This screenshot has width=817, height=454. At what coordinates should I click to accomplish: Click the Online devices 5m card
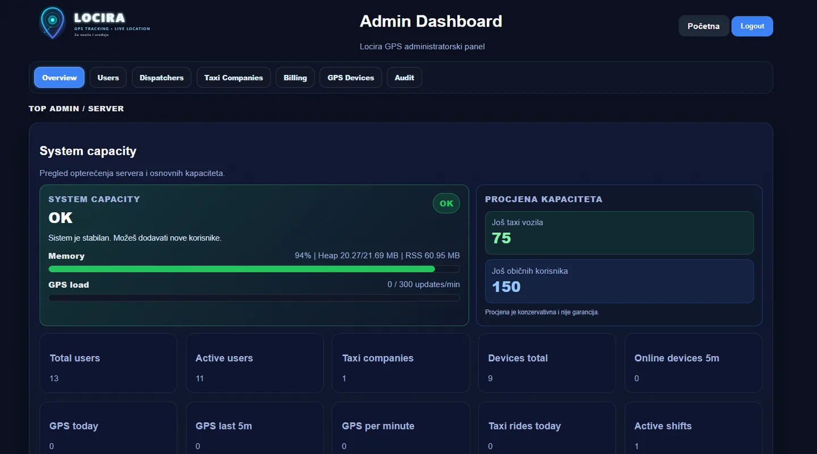[693, 363]
